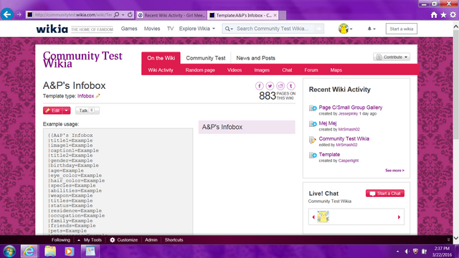Share page on Facebook icon
The image size is (459, 258).
point(260,86)
